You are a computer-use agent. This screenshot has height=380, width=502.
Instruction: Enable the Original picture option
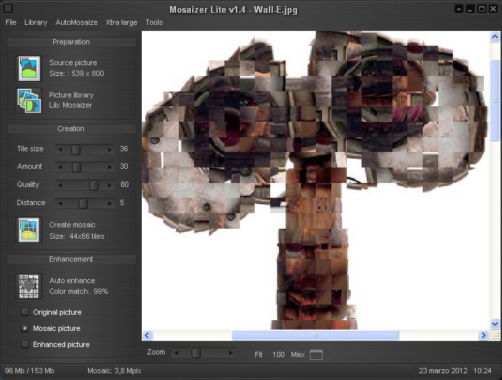pos(25,312)
